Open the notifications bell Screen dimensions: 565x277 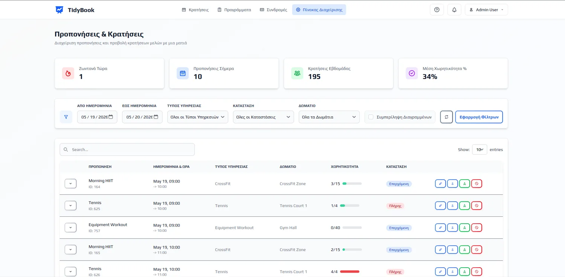click(454, 10)
